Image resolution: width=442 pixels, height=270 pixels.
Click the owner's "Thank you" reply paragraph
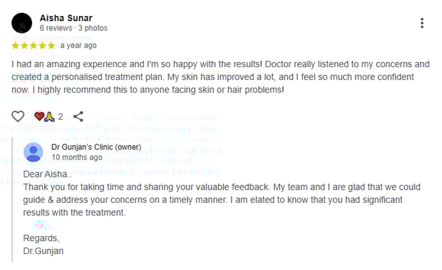click(222, 199)
